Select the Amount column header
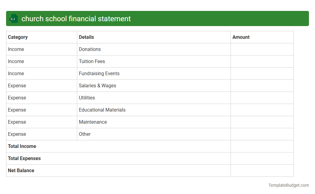Screen dimensions: 315x194 point(241,37)
